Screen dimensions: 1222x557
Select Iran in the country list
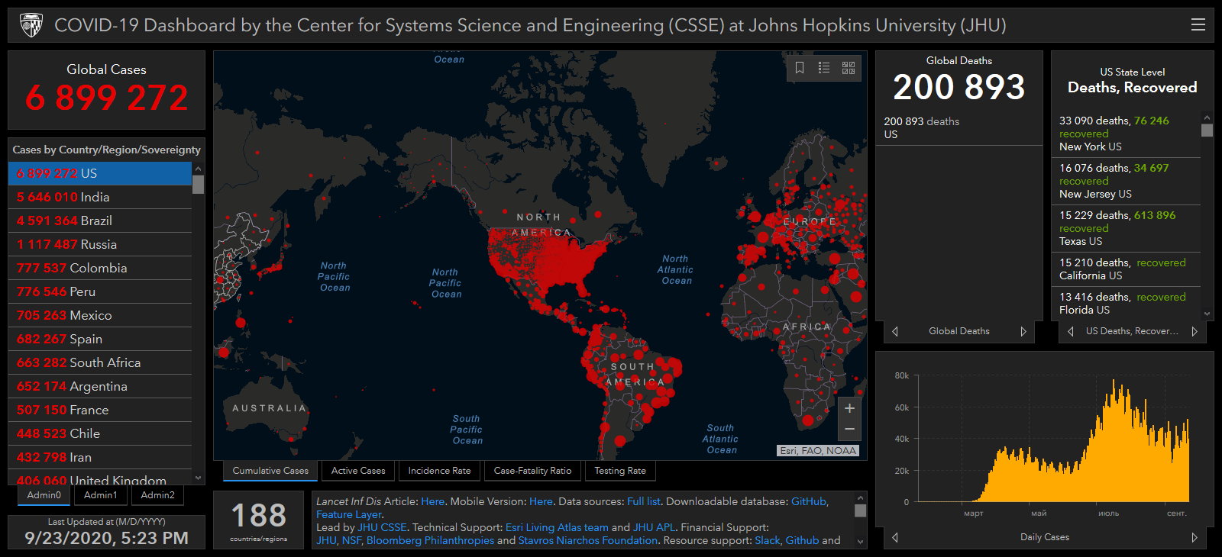(x=100, y=457)
